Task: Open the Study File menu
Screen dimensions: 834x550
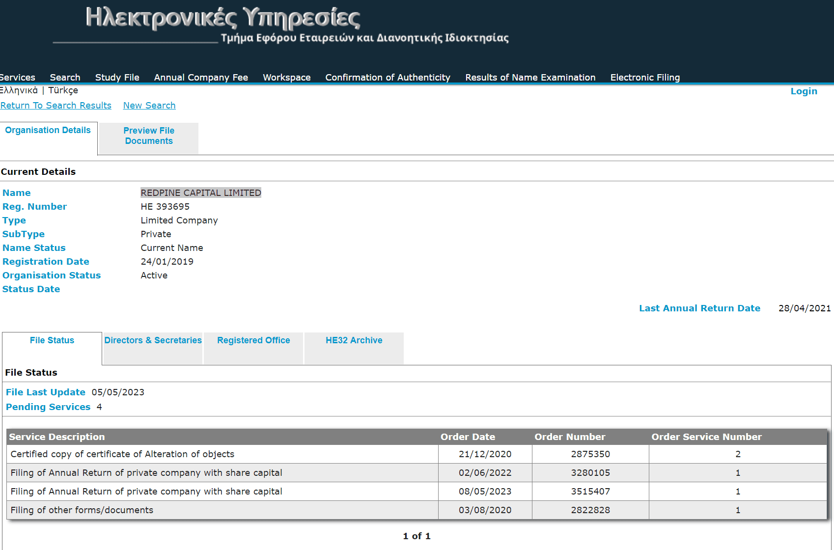Action: (x=117, y=77)
